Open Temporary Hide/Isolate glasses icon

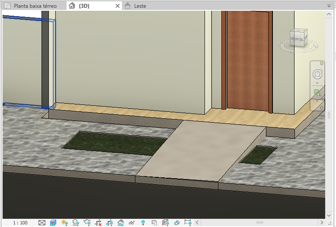click(131, 223)
